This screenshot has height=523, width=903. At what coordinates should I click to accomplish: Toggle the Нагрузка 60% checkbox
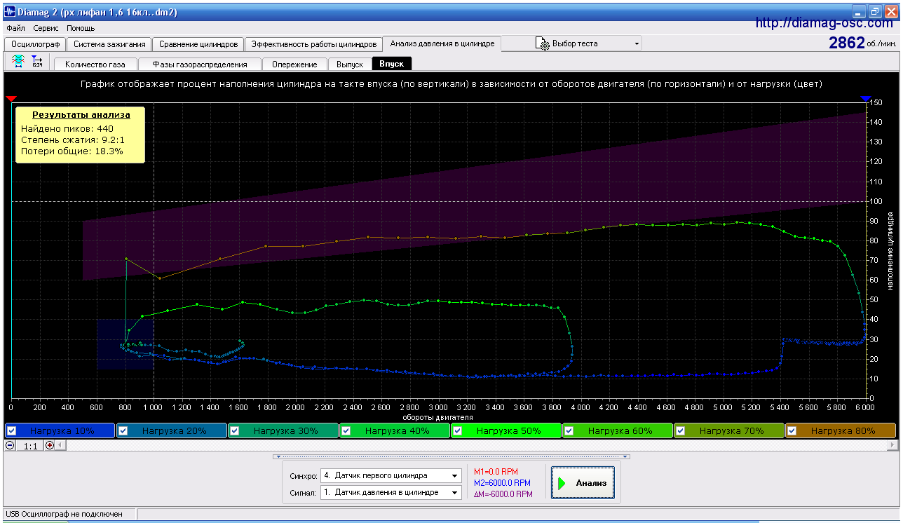tap(569, 431)
